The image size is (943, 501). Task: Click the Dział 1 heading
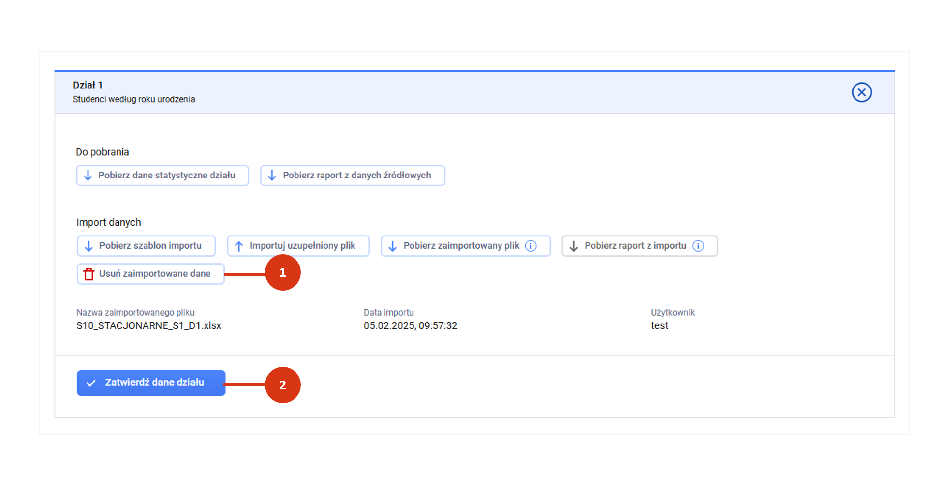pyautogui.click(x=88, y=85)
